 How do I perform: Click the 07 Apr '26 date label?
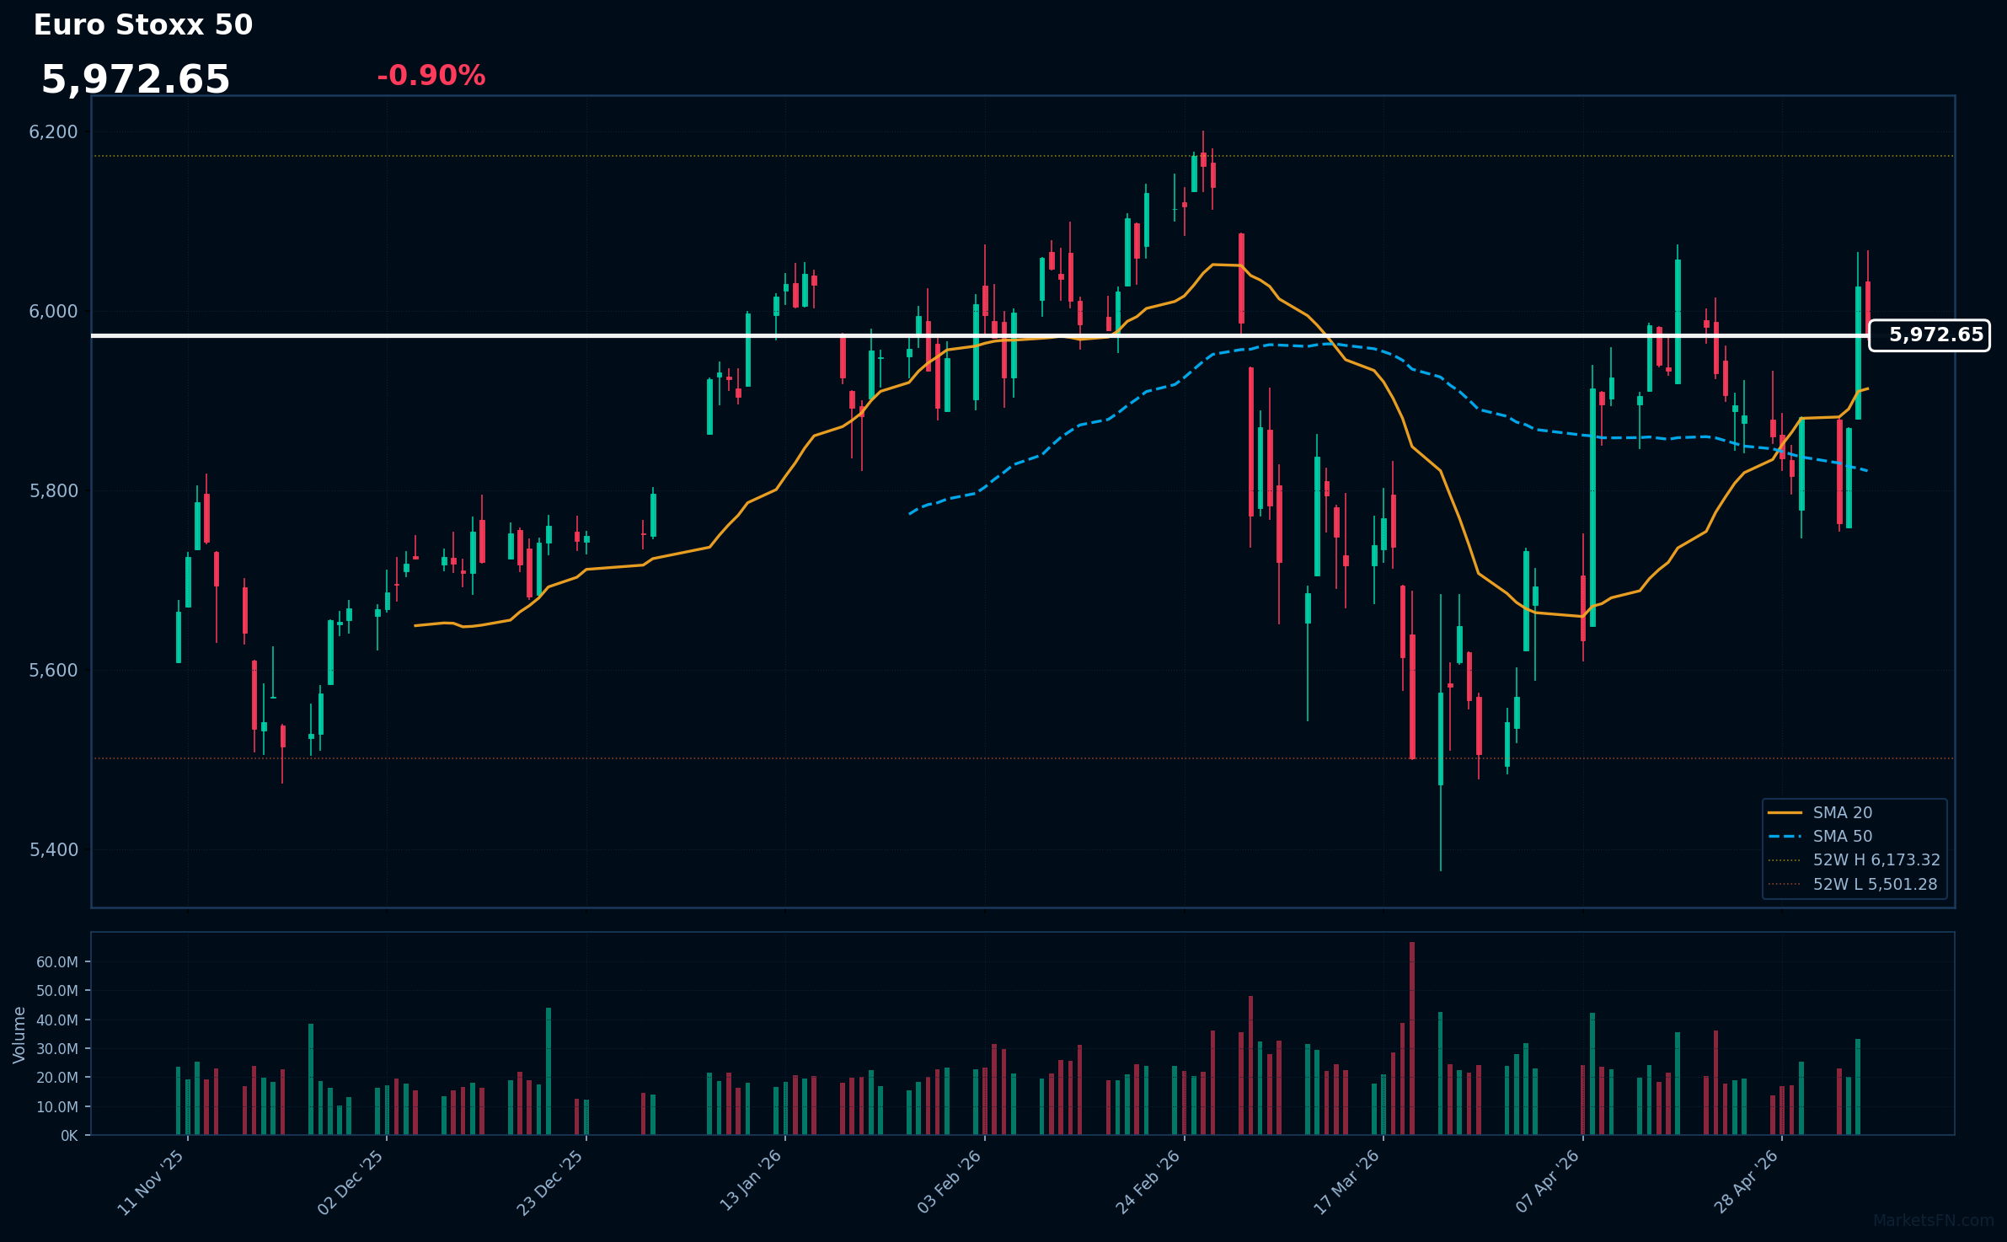pyautogui.click(x=1547, y=1183)
